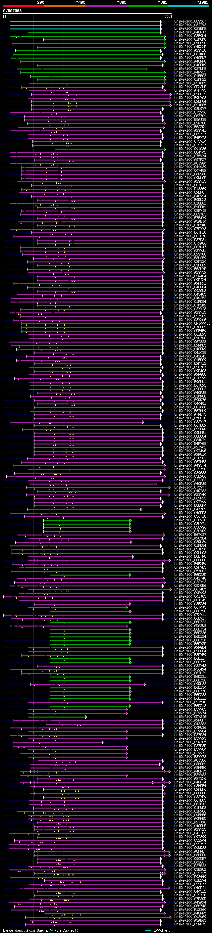Select hit label UniRef100_A2SY41
Image resolution: width=212 pixels, height=933 pixels.
[190, 130]
